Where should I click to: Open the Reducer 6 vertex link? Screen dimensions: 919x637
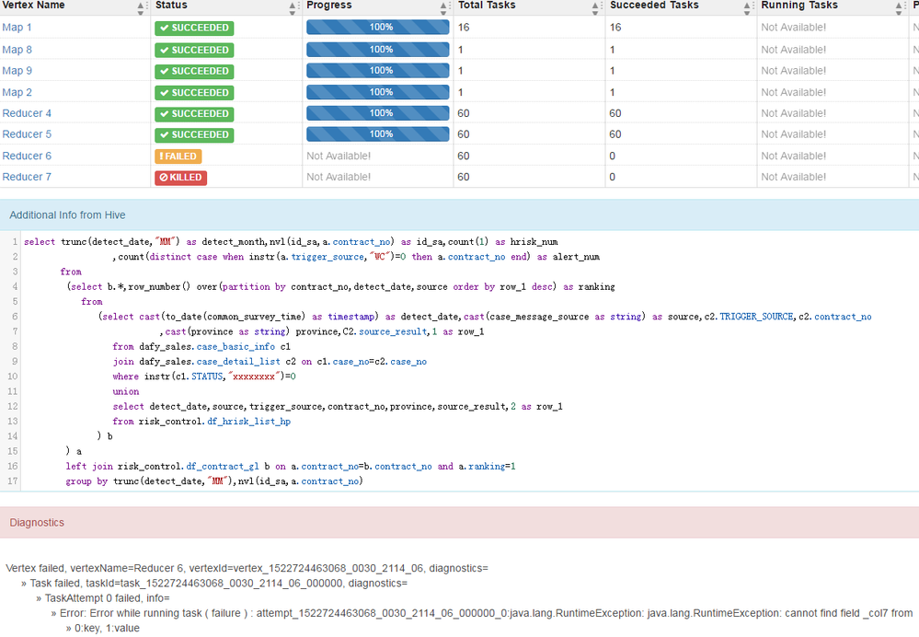click(x=27, y=156)
